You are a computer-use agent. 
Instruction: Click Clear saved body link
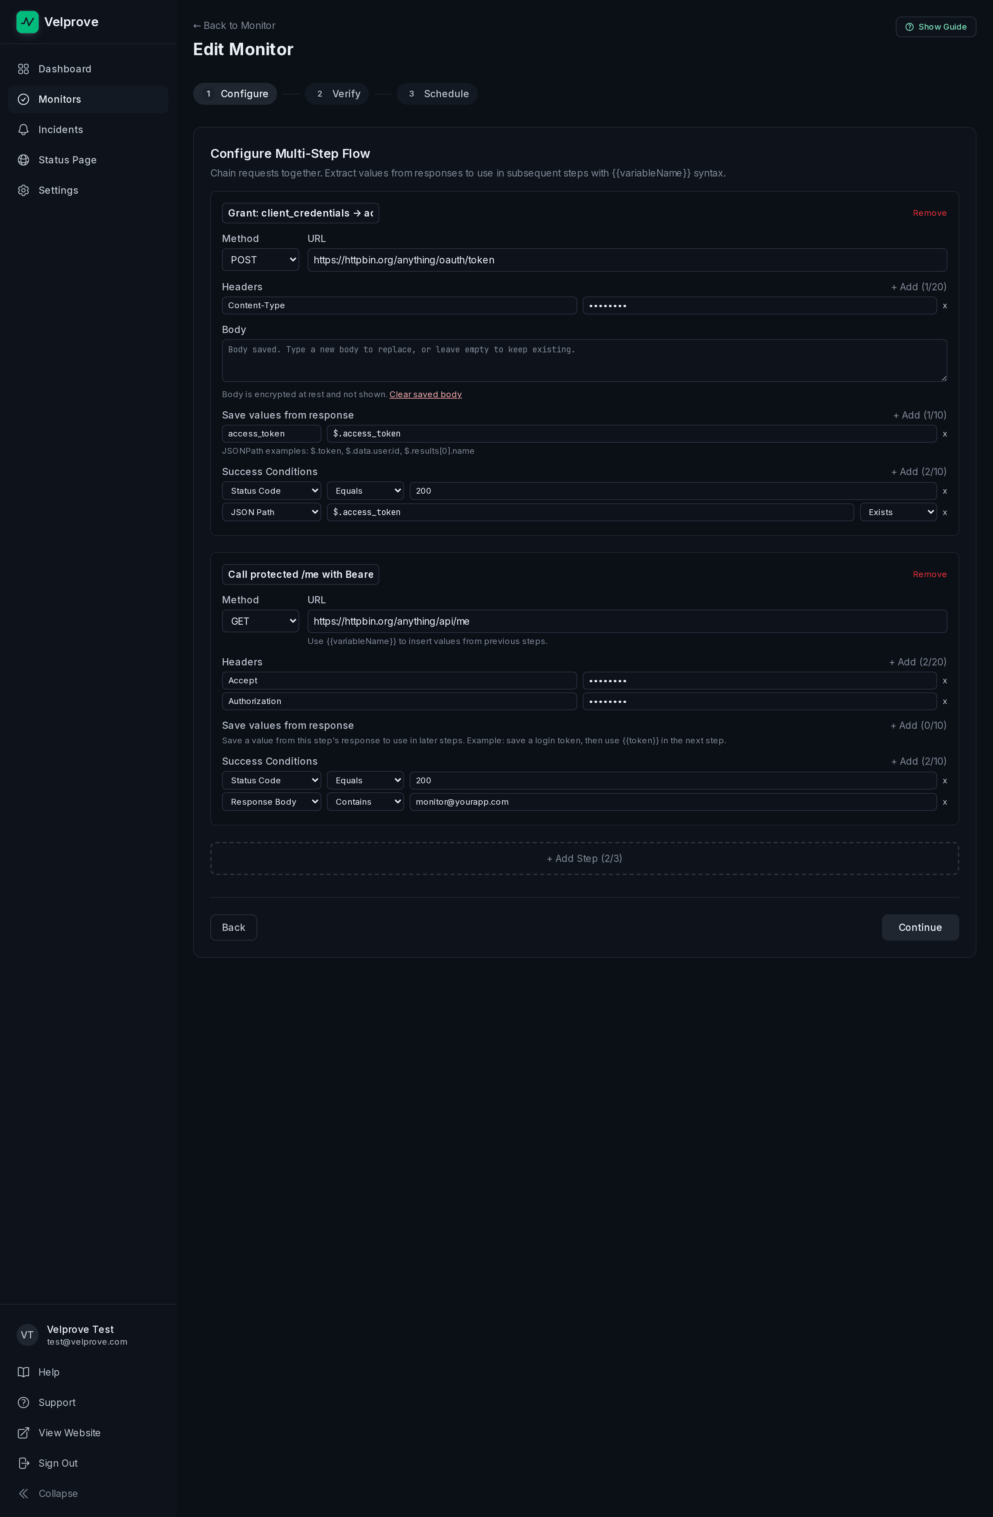coord(426,394)
